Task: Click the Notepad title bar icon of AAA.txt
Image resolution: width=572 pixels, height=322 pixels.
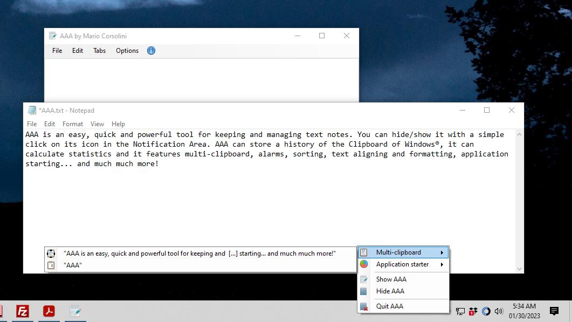Action: click(x=32, y=110)
